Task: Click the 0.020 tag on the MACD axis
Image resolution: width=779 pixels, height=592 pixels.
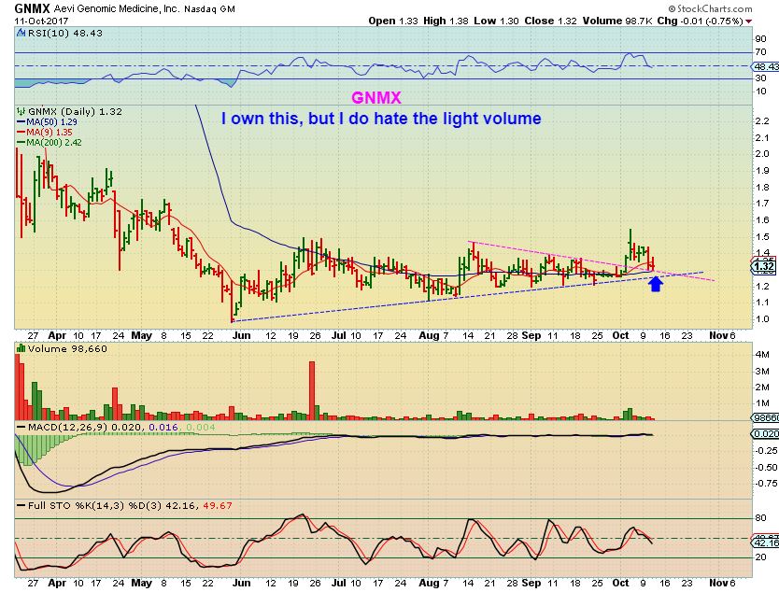Action: tap(766, 433)
